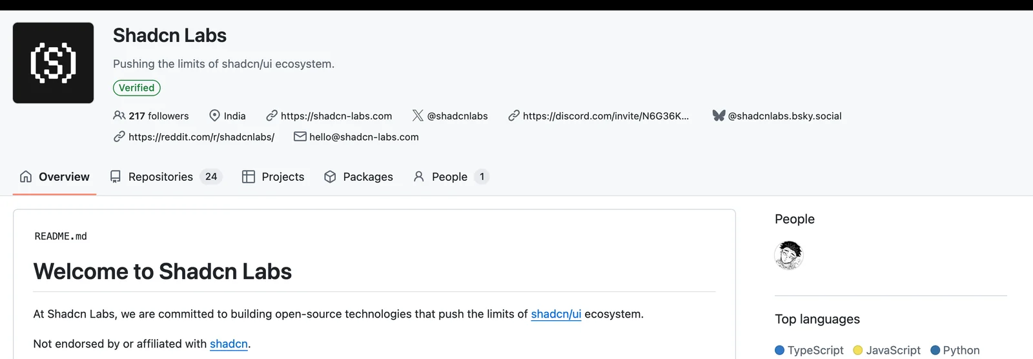This screenshot has width=1033, height=359.
Task: Click the 217 followers link
Action: pyautogui.click(x=159, y=116)
